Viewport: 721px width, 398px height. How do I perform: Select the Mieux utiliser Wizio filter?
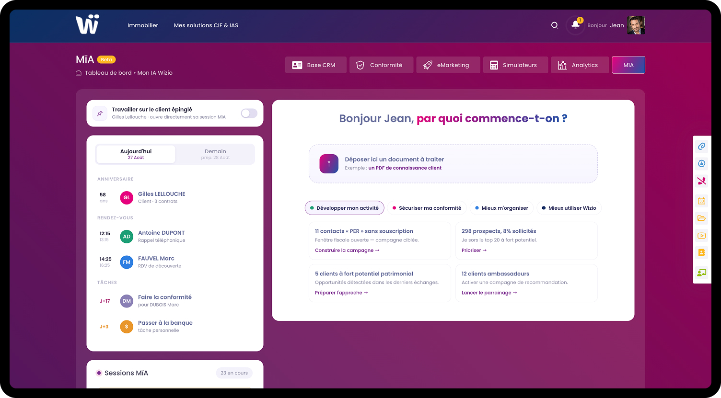[569, 208]
